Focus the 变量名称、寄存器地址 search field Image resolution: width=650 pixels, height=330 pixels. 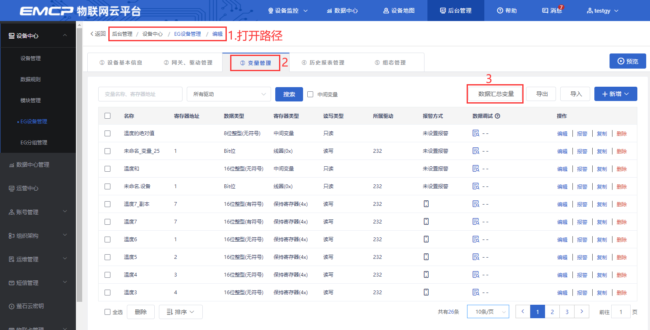click(x=140, y=94)
